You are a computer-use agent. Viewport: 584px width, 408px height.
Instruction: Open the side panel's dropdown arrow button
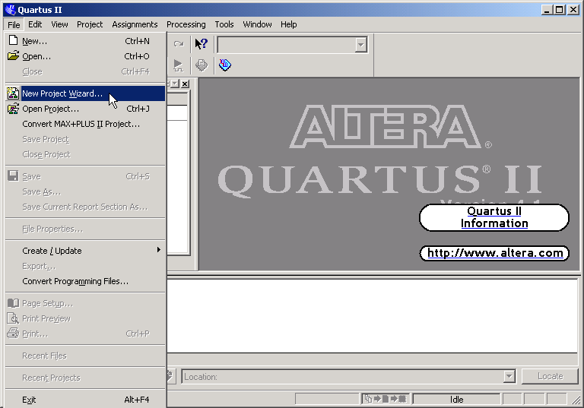[x=175, y=84]
